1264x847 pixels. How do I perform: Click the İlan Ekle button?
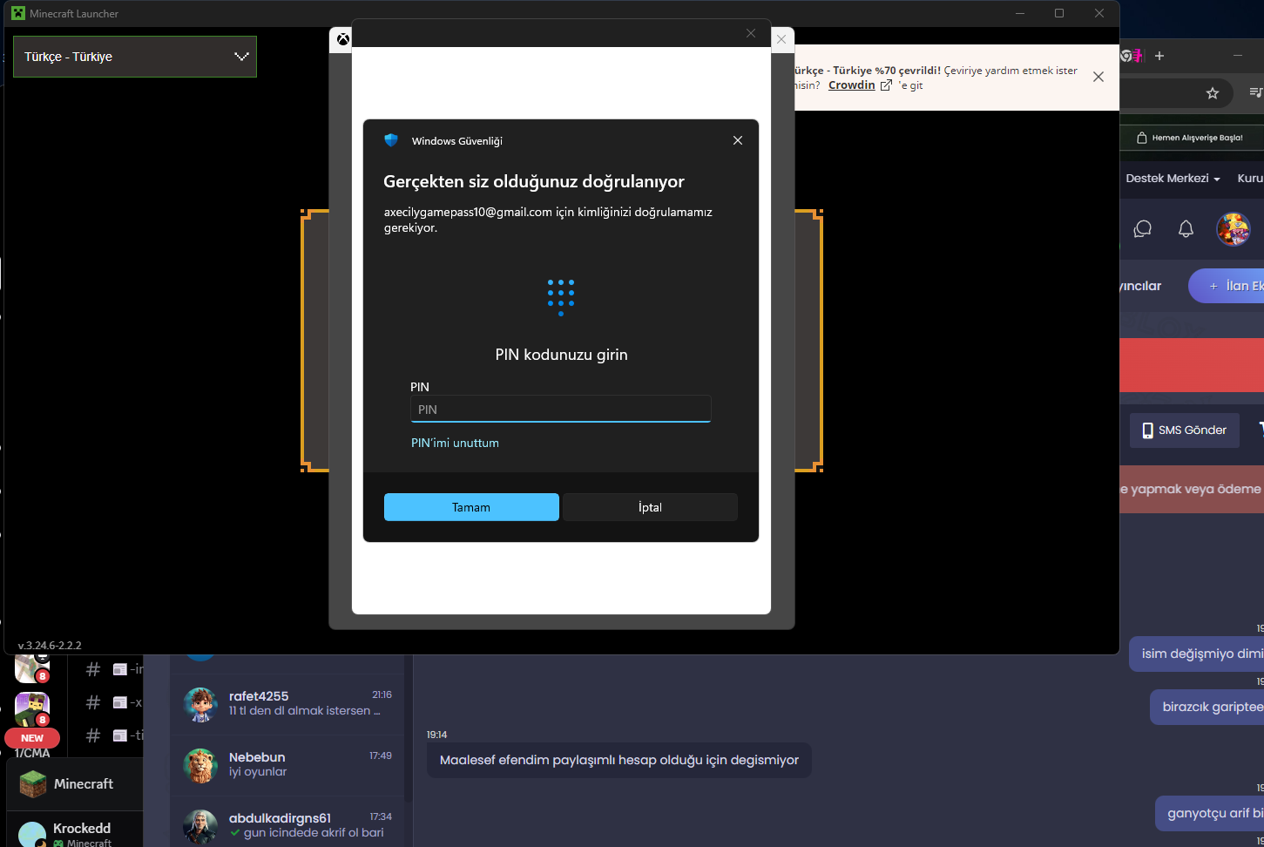pos(1227,286)
